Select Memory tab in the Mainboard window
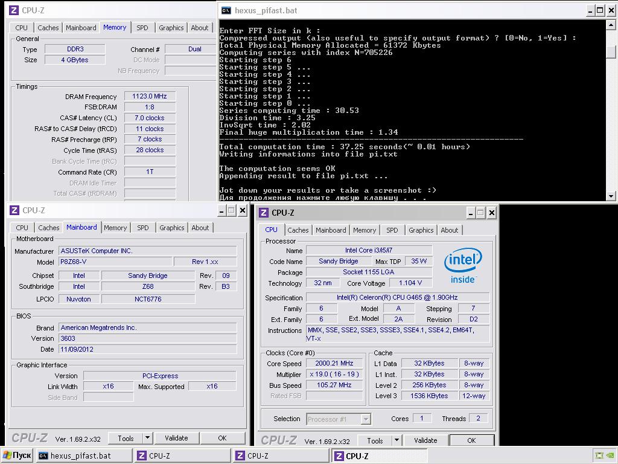 pos(115,228)
